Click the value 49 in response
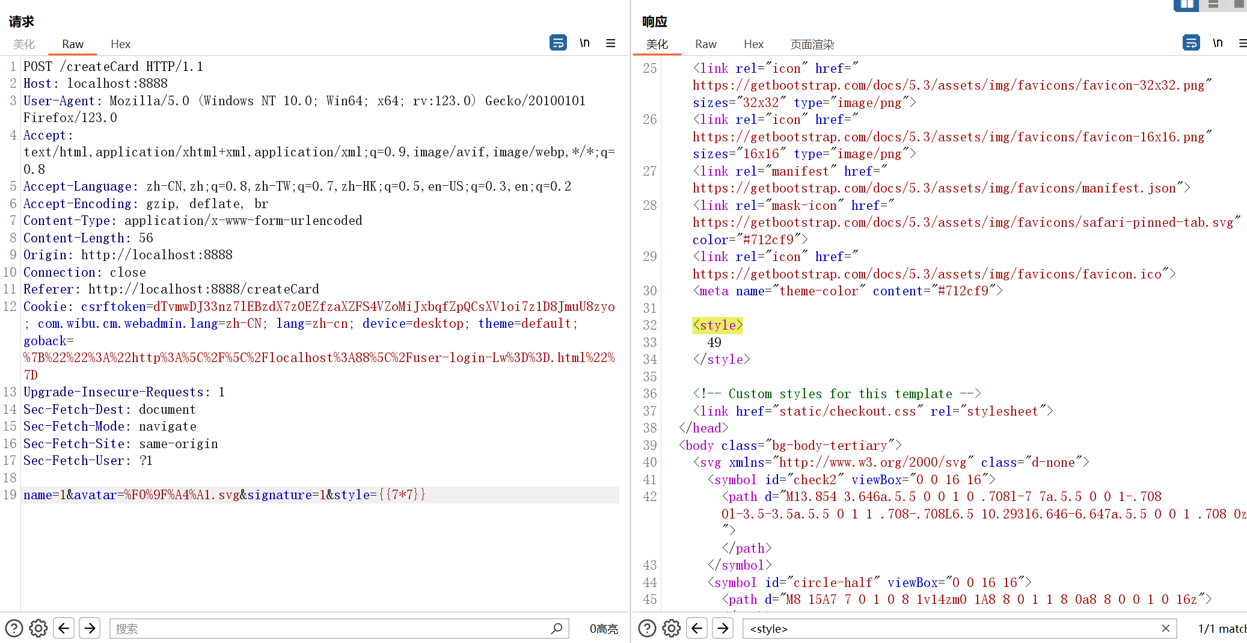1247x643 pixels. pyautogui.click(x=714, y=343)
